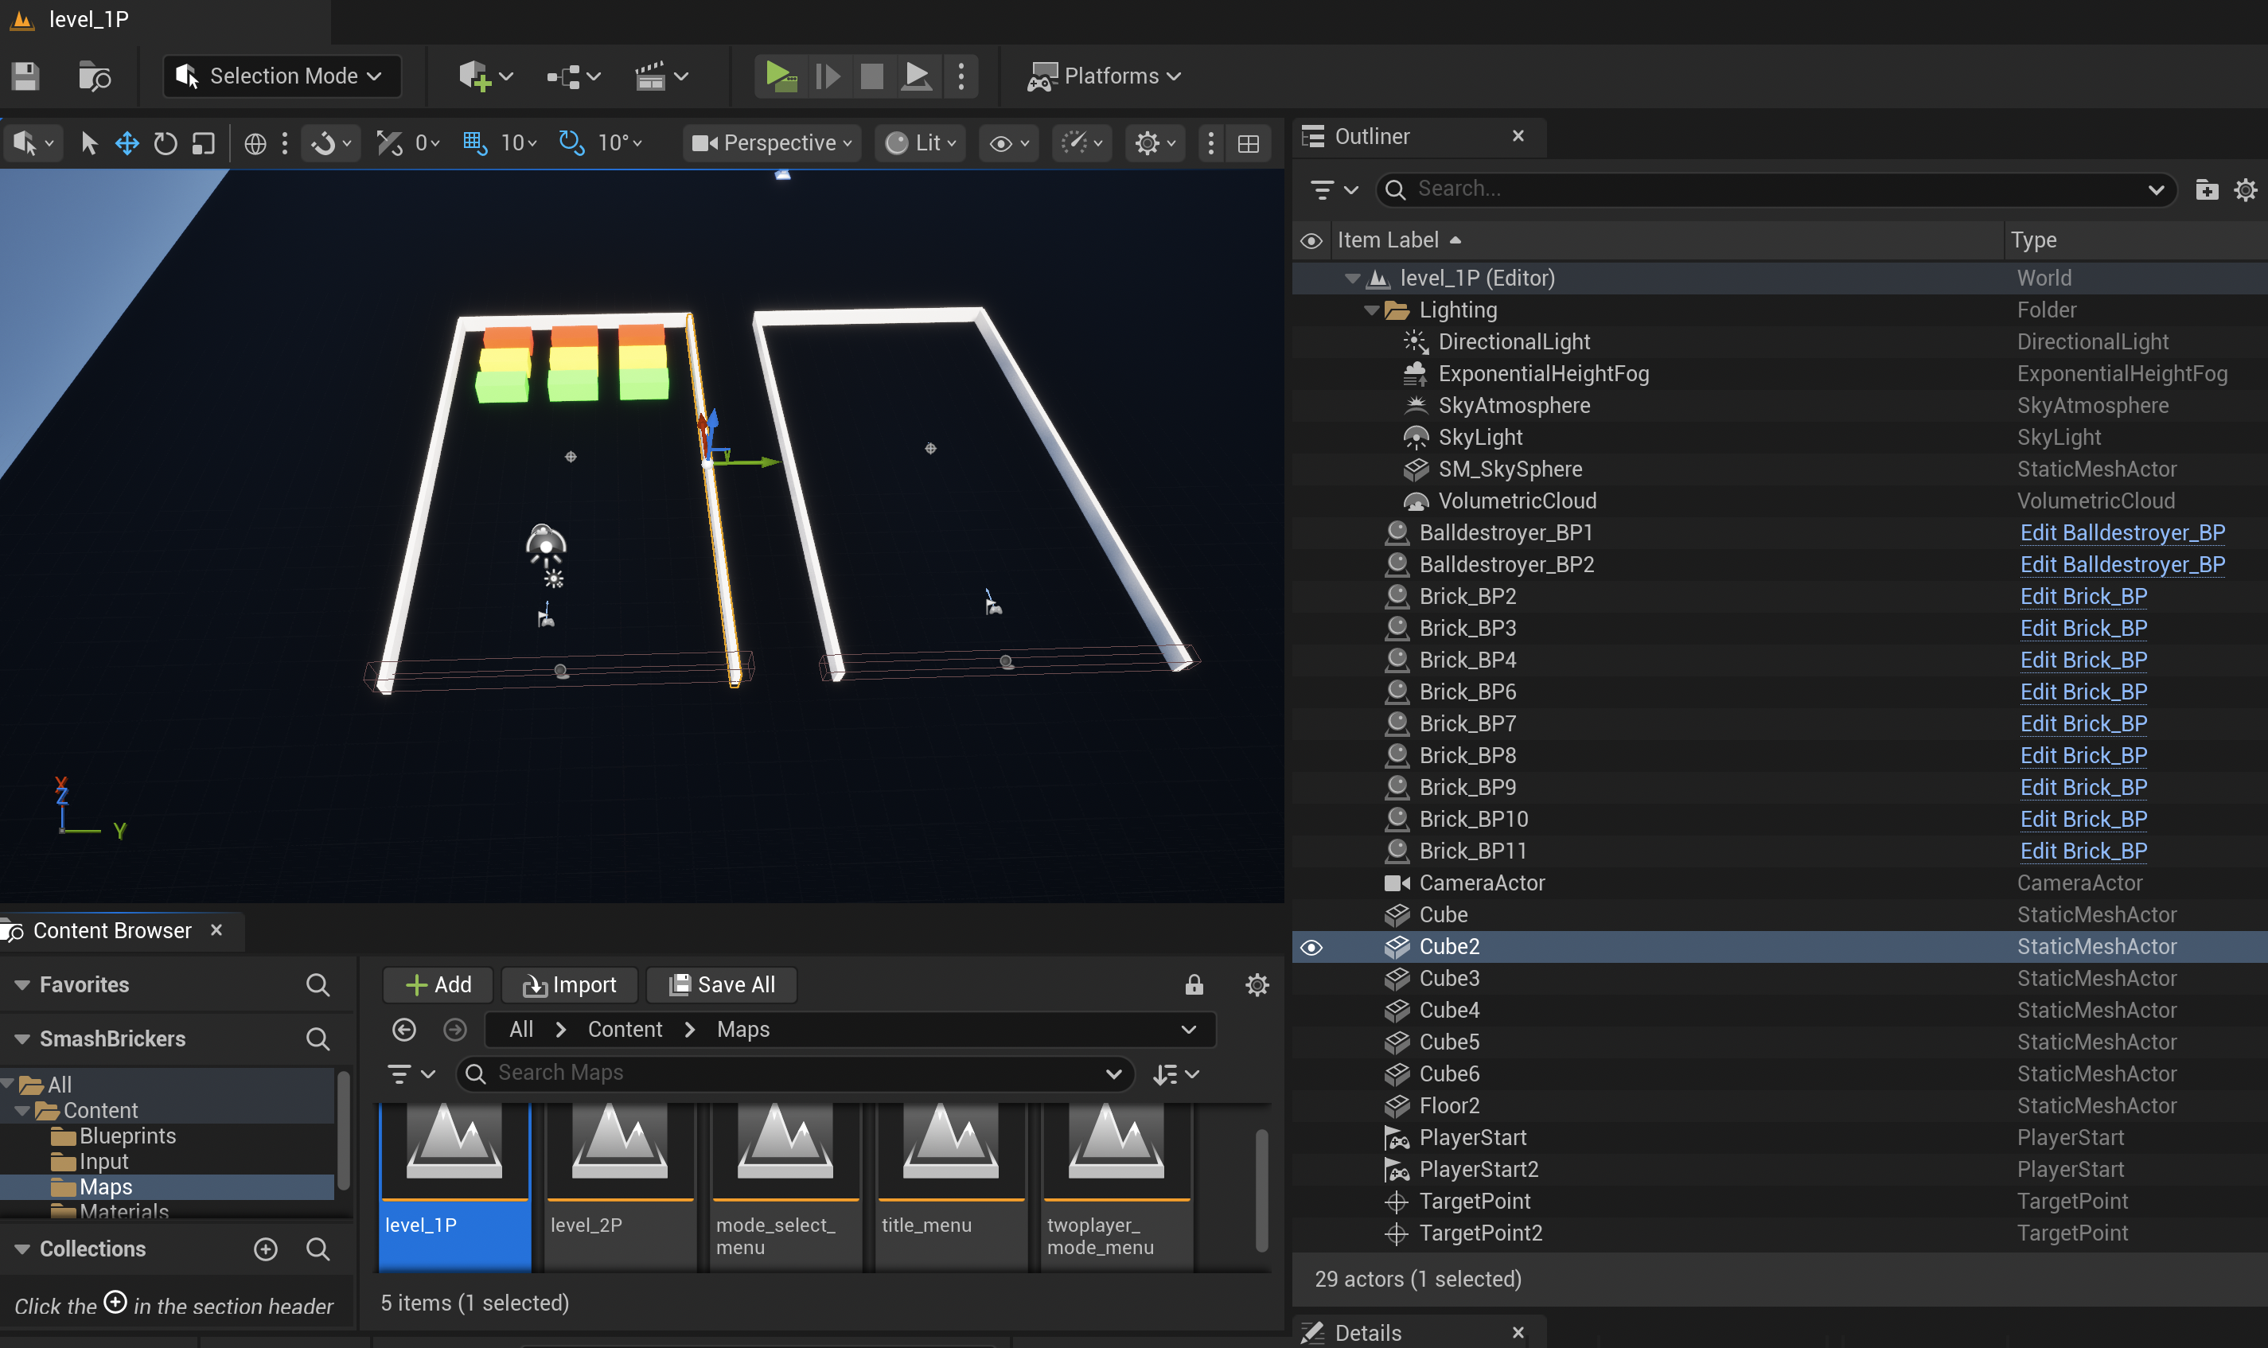Open the surface snapping options
Screen dimensions: 2268x1348
click(x=330, y=142)
